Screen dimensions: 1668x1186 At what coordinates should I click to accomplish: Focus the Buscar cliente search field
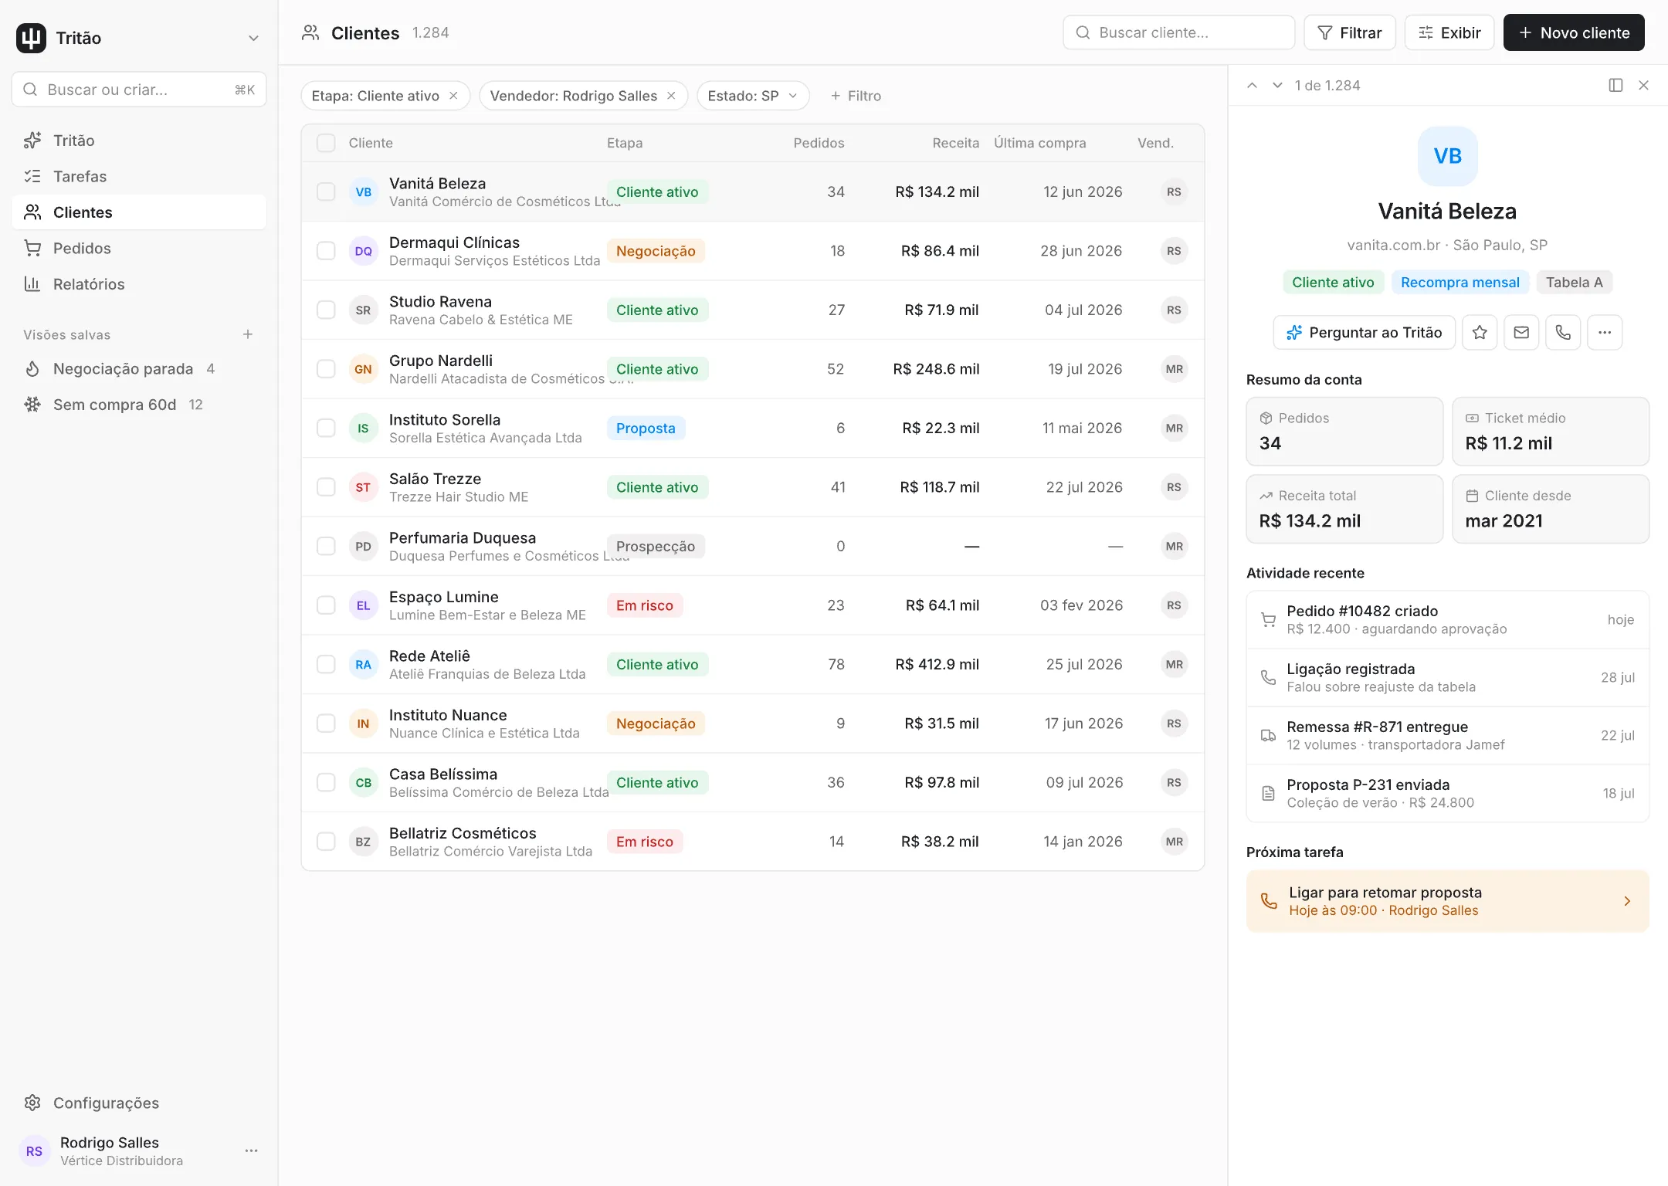[x=1178, y=32]
